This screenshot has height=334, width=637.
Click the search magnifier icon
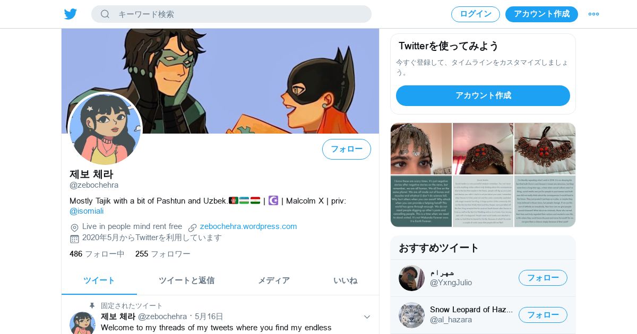(x=105, y=14)
